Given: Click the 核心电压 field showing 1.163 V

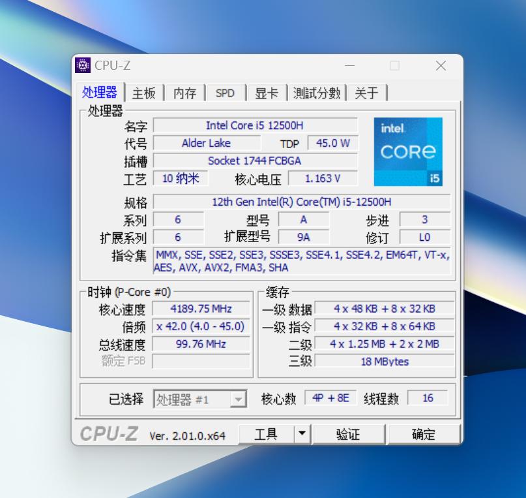Looking at the screenshot, I should (325, 178).
